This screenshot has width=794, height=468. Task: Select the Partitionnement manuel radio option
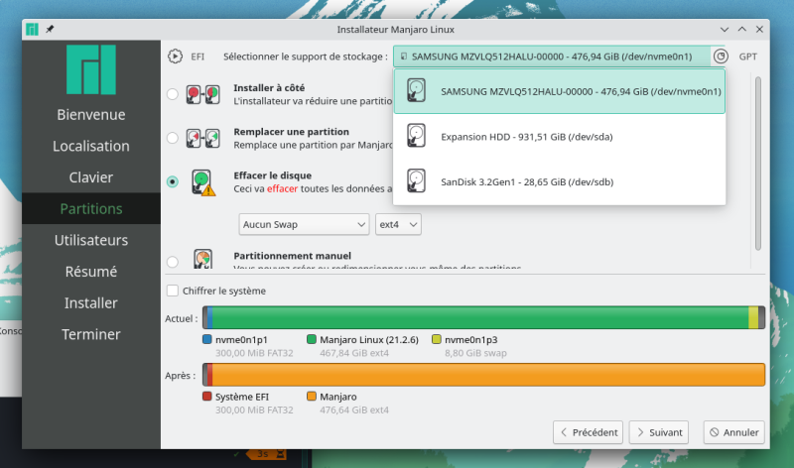(172, 262)
